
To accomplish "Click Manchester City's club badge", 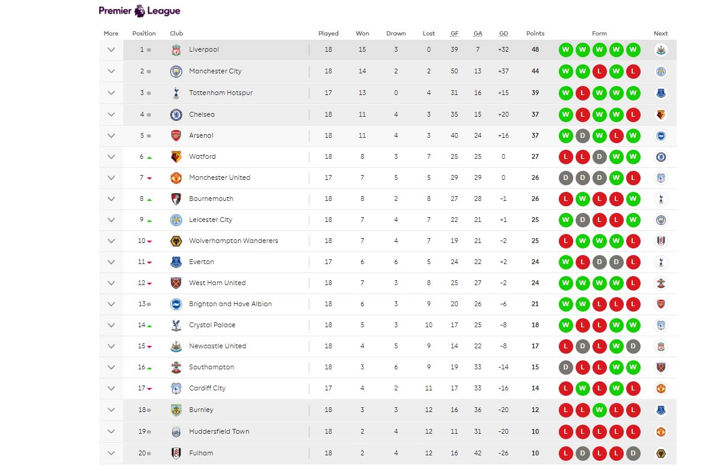I will point(176,71).
